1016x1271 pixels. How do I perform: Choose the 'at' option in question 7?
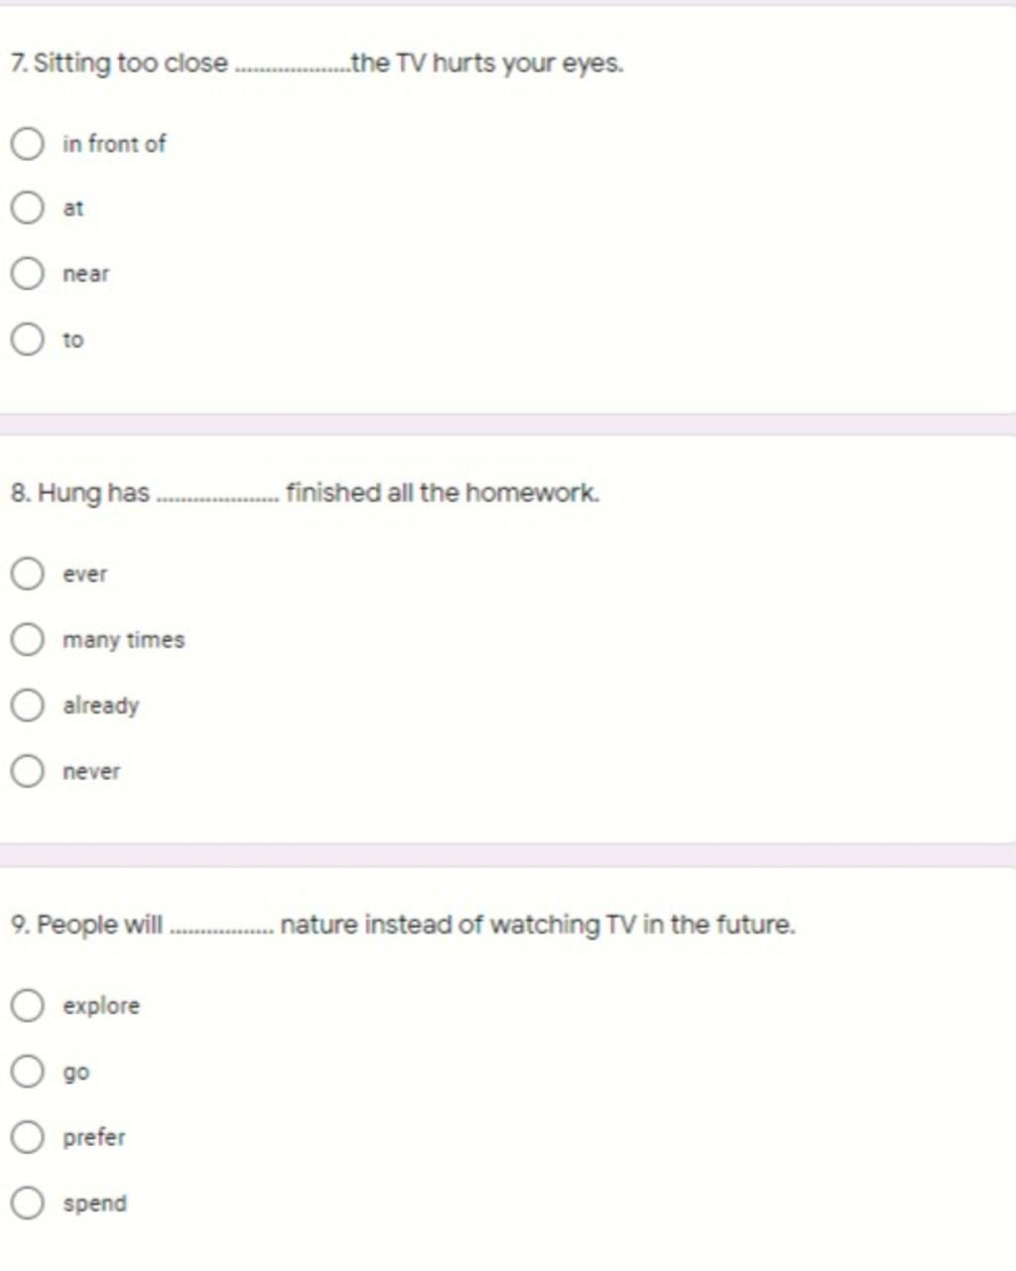(27, 208)
